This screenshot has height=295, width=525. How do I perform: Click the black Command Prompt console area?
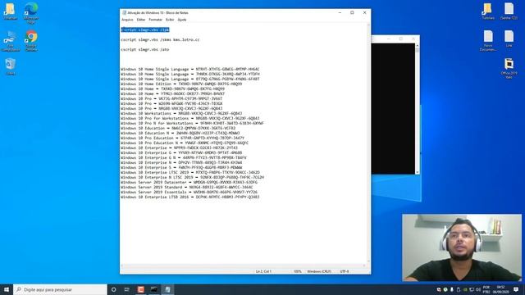(x=393, y=109)
